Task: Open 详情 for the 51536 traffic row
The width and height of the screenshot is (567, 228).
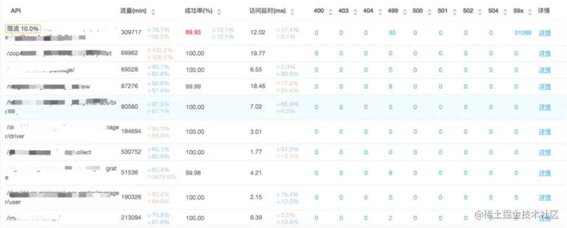Action: (x=544, y=173)
